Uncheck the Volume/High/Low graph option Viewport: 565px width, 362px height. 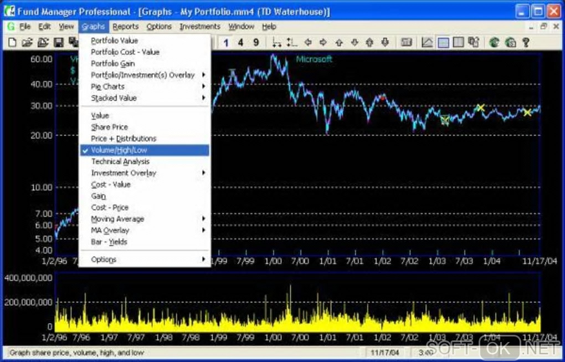tap(145, 150)
